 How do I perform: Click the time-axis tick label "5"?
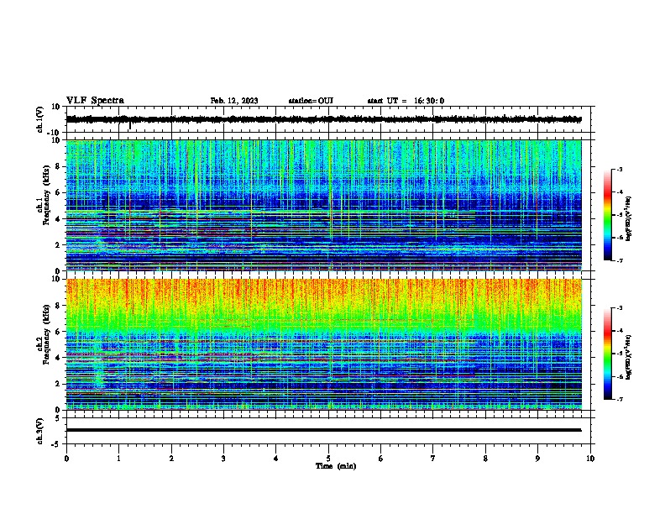(x=328, y=459)
